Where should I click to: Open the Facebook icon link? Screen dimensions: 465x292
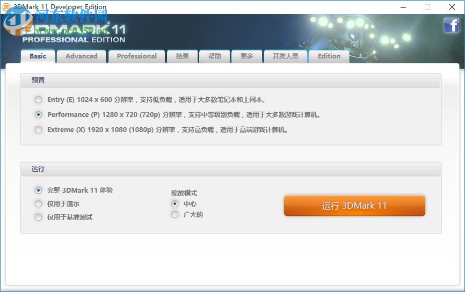[x=452, y=25]
